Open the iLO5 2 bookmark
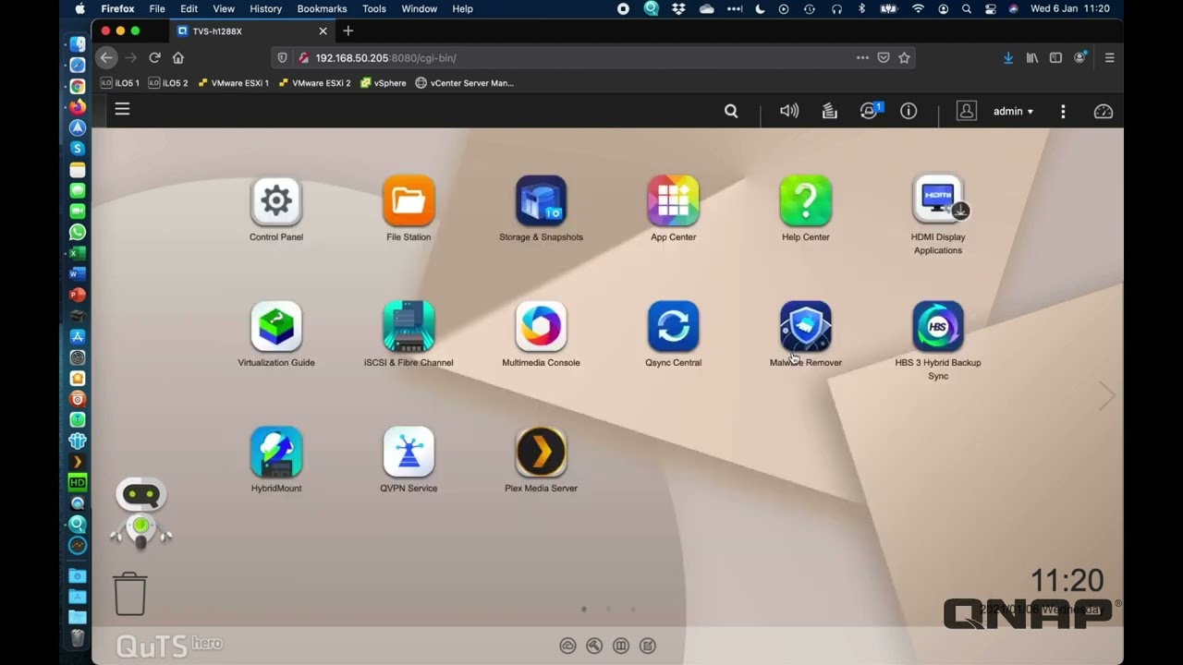Image resolution: width=1183 pixels, height=665 pixels. (168, 83)
